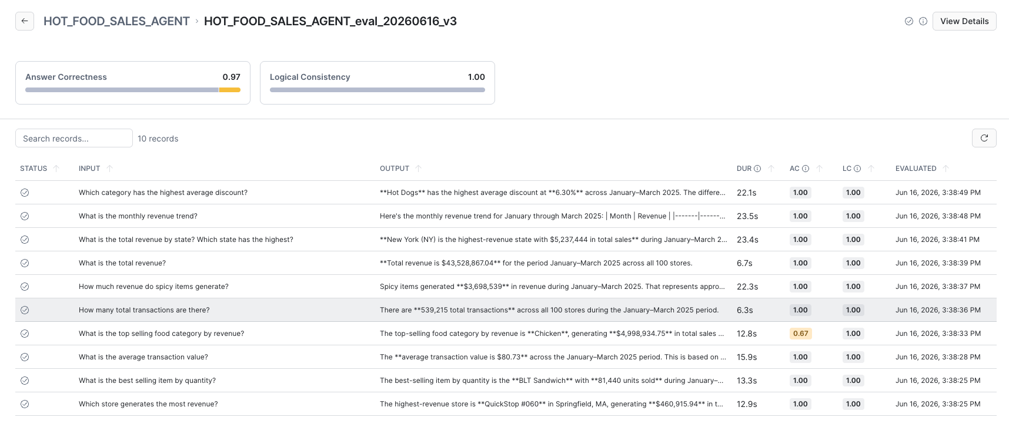Image resolution: width=1009 pixels, height=444 pixels.
Task: Sort by the INPUT column arrow
Action: 109,169
